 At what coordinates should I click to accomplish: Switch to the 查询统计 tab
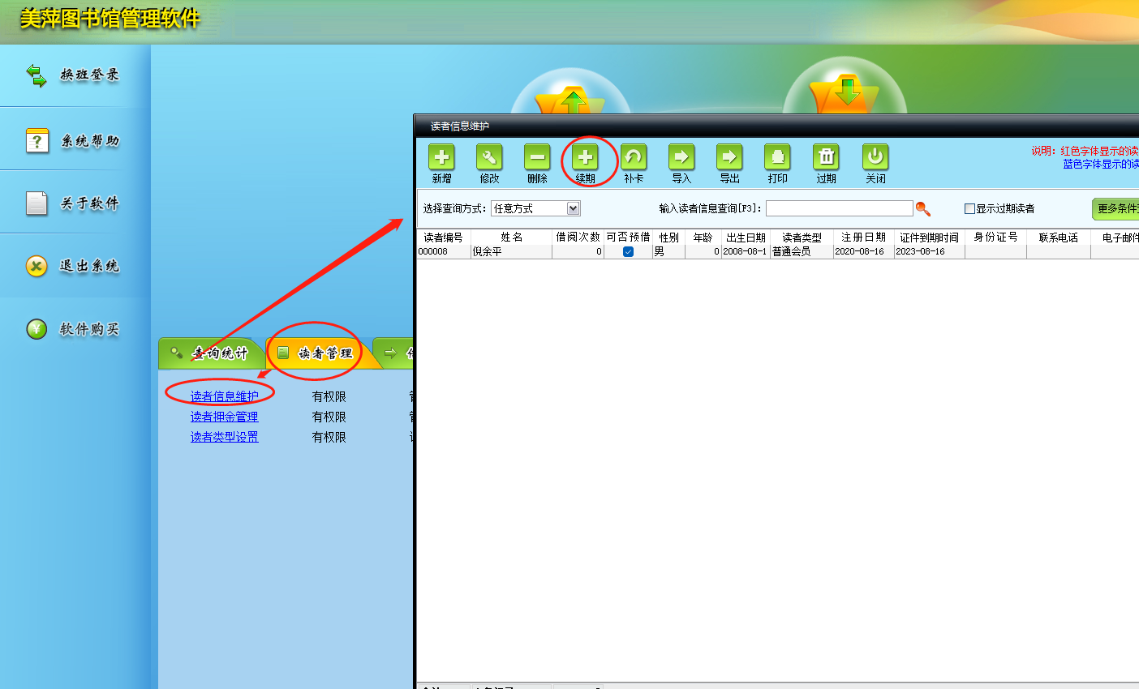tap(211, 353)
